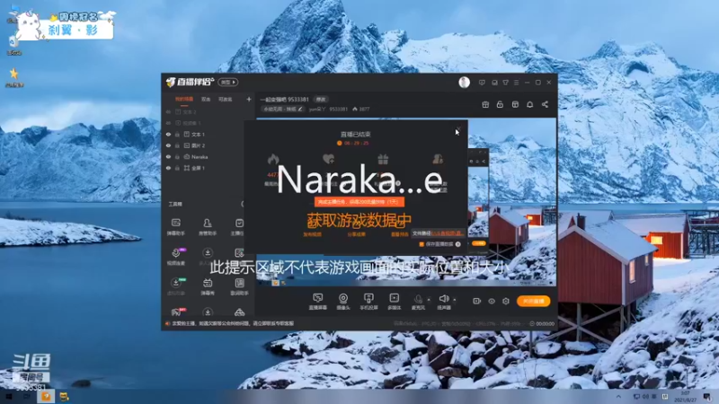This screenshot has width=719, height=404.
Task: Open the anchor task checklist tool
Action: [239, 227]
